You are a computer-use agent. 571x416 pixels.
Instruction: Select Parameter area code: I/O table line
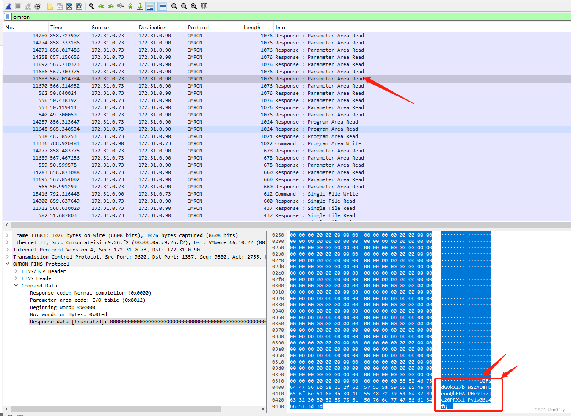click(x=88, y=300)
